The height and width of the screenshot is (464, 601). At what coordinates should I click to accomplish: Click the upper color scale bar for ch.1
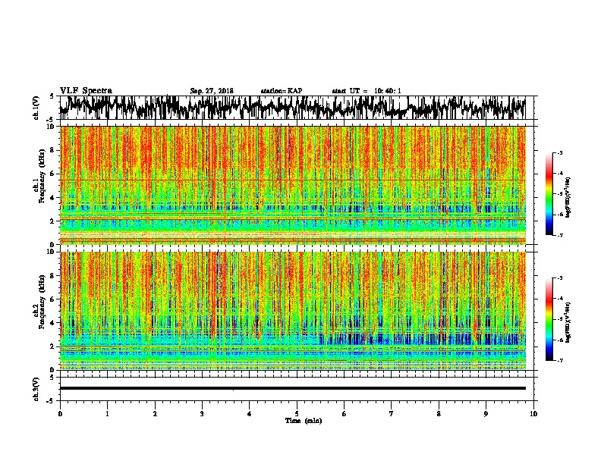549,194
